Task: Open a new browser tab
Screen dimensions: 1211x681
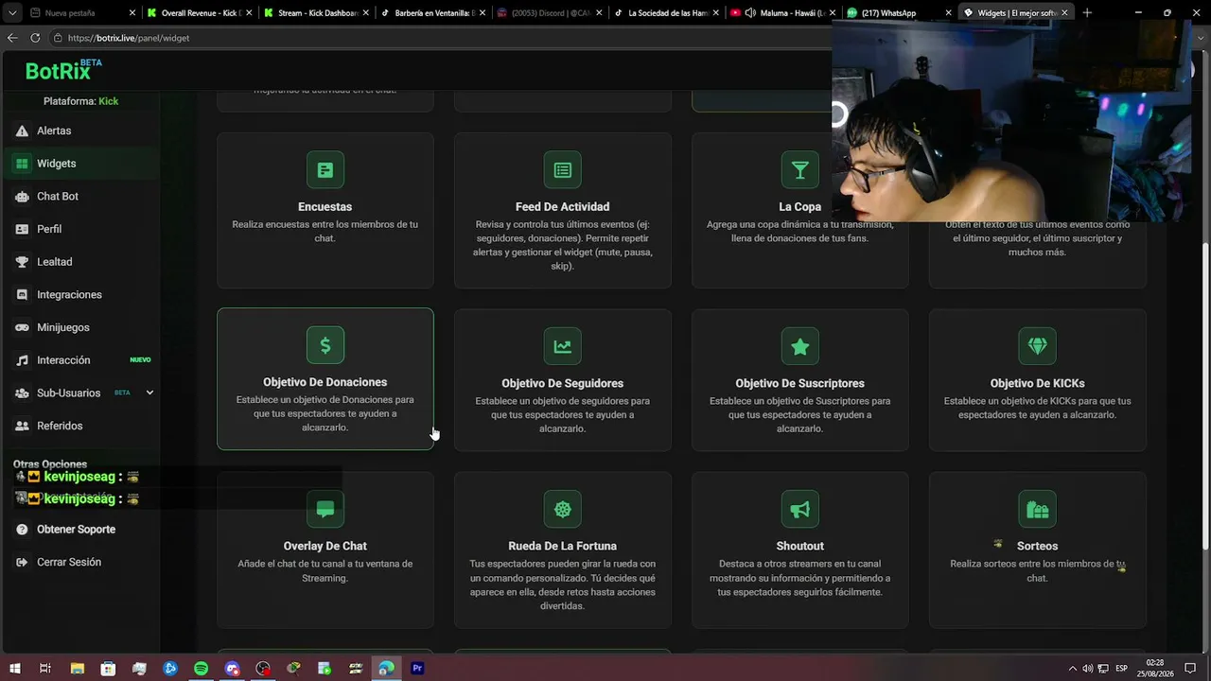Action: coord(1087,13)
